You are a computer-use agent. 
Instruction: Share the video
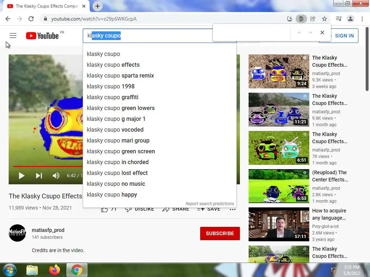(x=176, y=209)
